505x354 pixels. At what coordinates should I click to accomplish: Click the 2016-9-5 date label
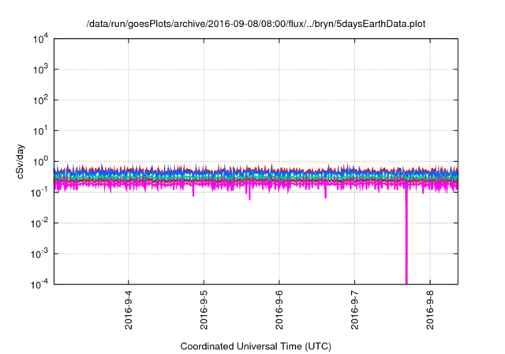tap(204, 310)
